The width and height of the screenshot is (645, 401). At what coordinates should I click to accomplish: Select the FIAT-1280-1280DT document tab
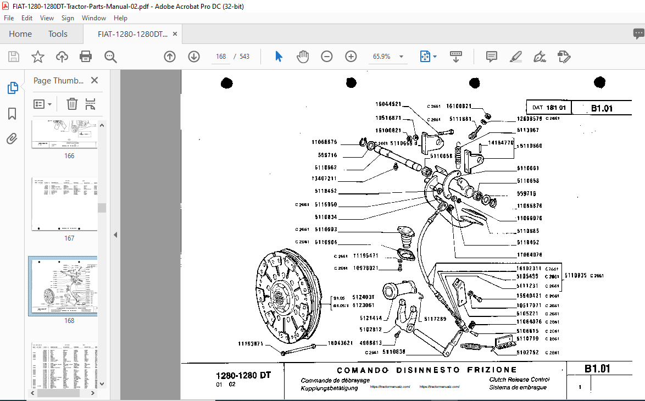tap(132, 34)
